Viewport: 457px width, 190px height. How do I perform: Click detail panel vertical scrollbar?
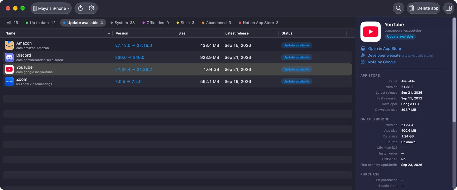pyautogui.click(x=454, y=70)
